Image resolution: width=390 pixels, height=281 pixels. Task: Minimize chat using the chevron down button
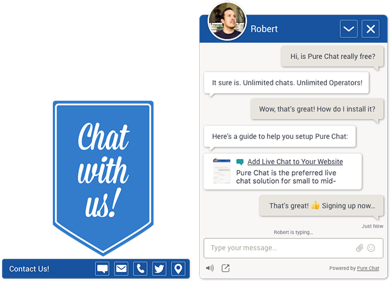point(349,29)
